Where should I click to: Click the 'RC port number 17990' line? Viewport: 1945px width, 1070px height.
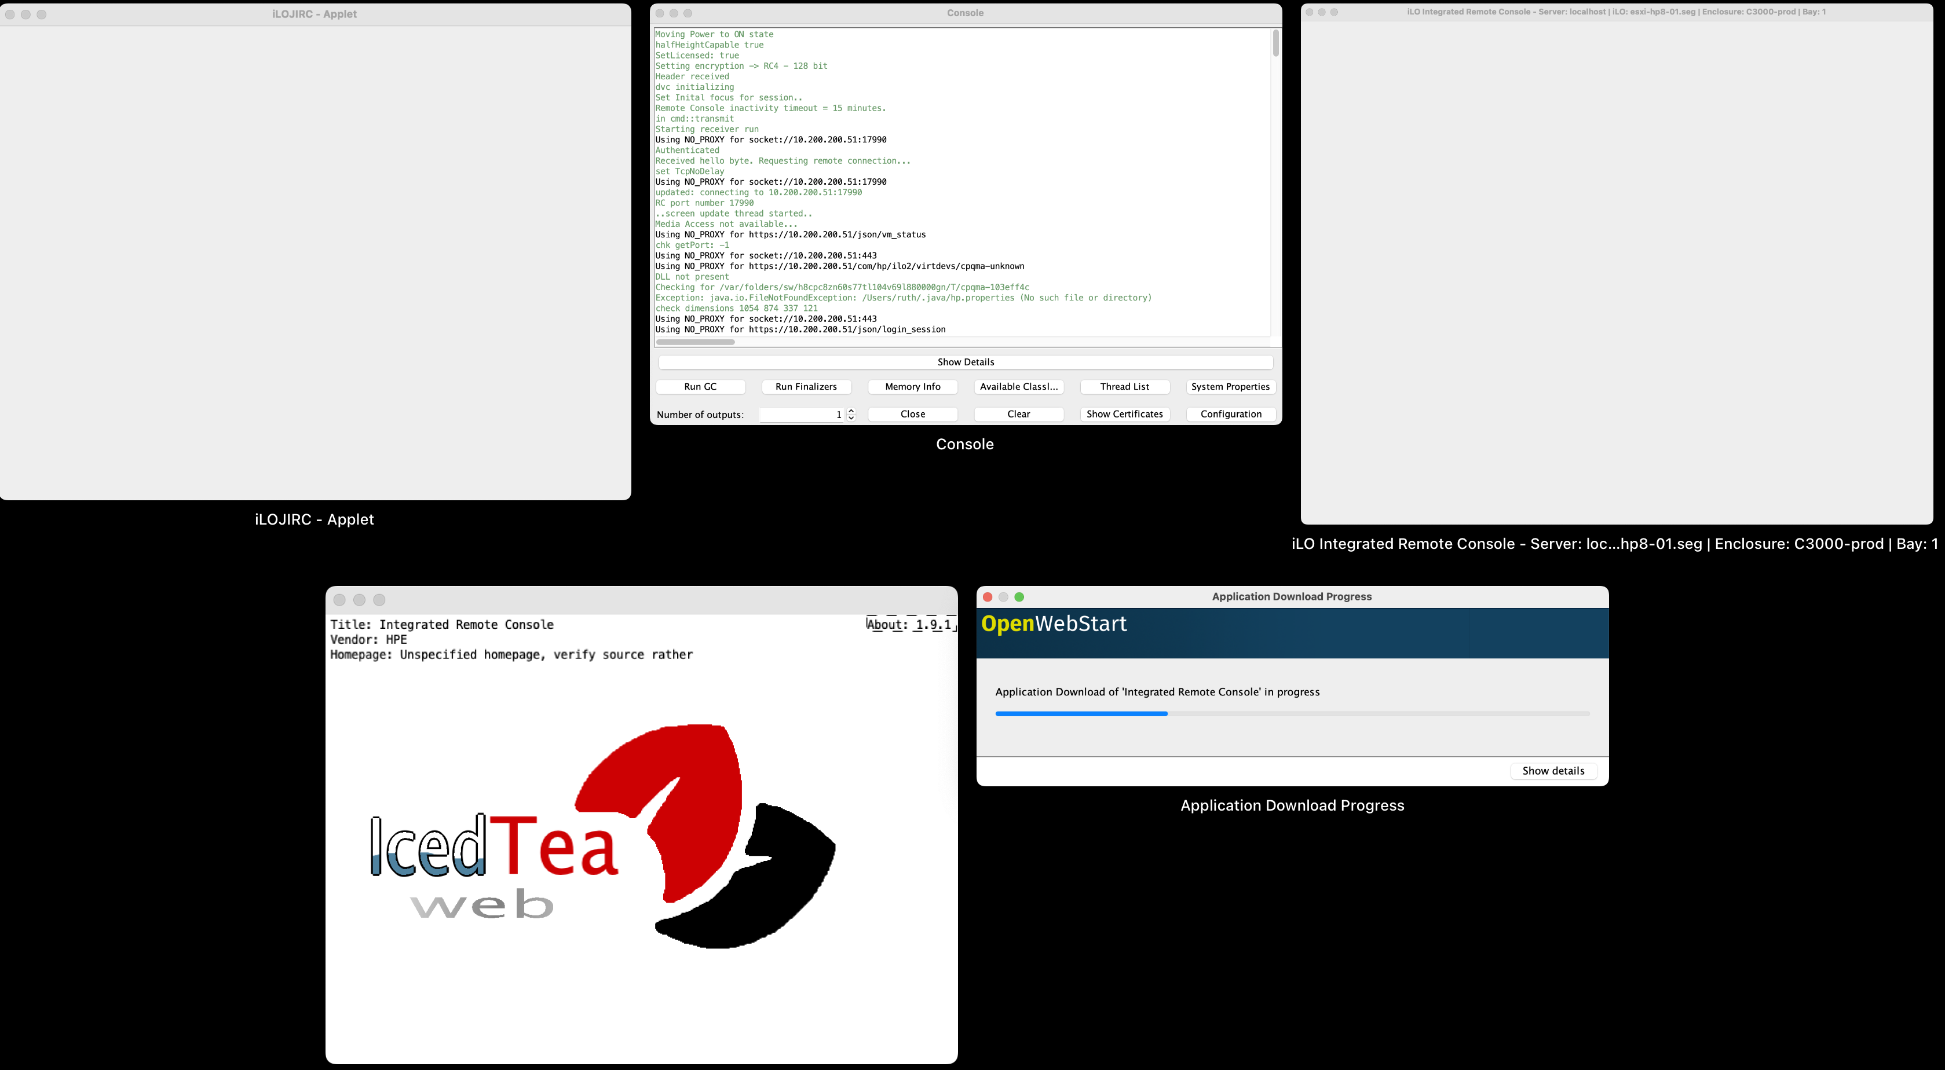pos(704,203)
